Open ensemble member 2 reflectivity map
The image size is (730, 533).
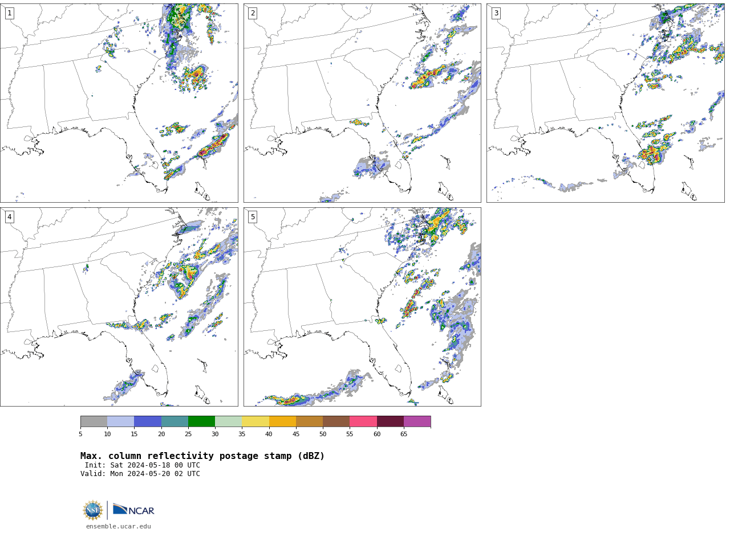(362, 103)
